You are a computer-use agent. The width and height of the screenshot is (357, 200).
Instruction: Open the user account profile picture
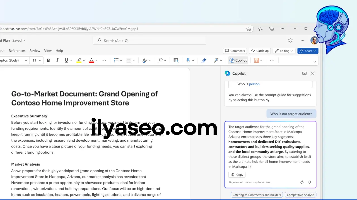pos(314,41)
